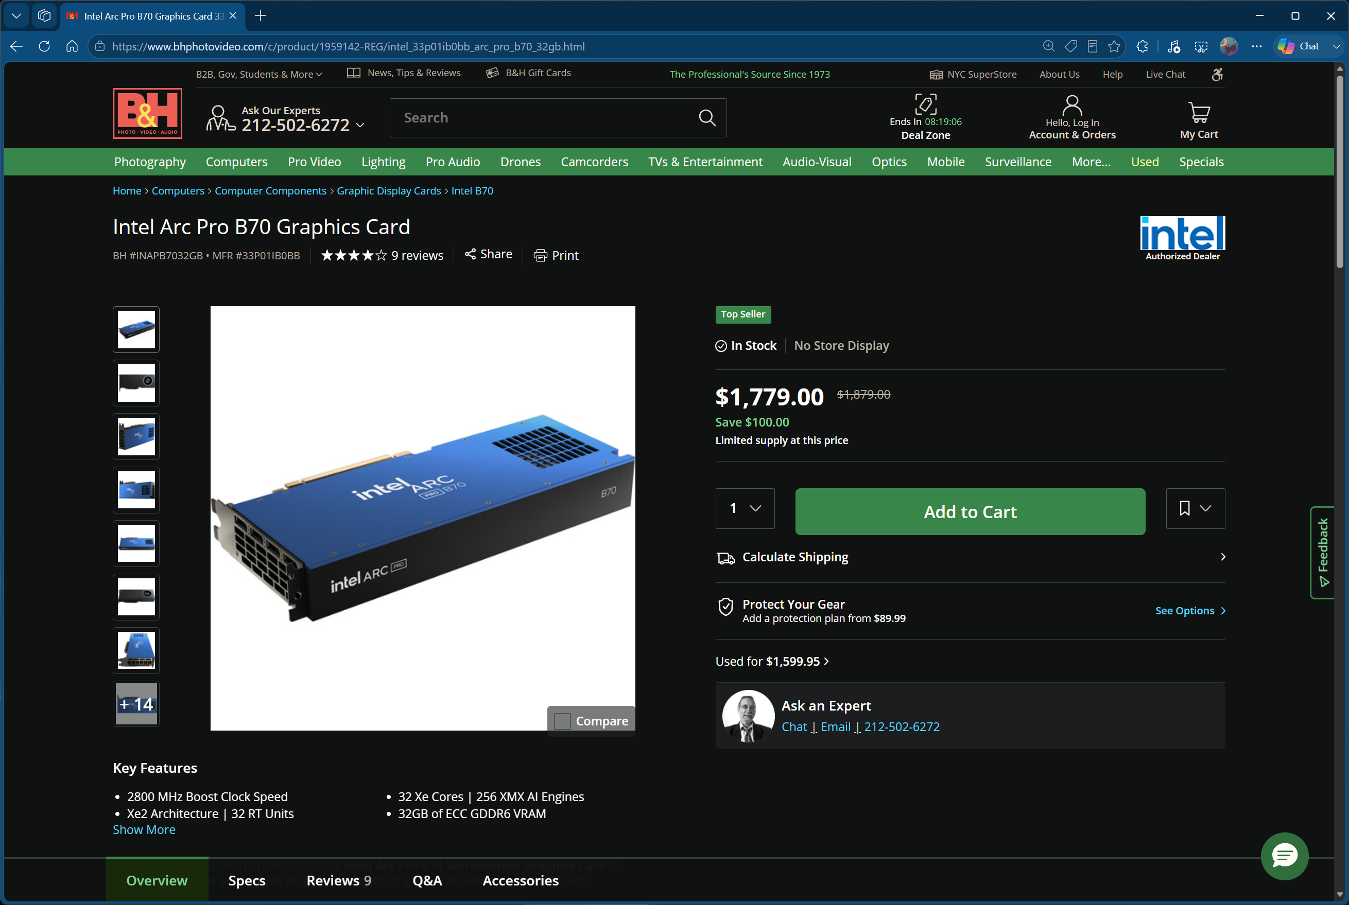Click the Print icon
This screenshot has width=1349, height=905.
point(540,255)
